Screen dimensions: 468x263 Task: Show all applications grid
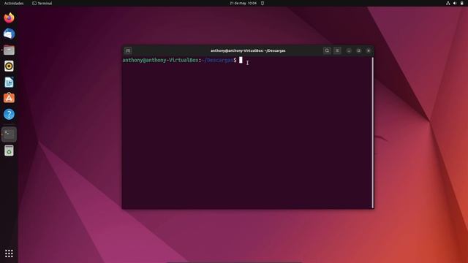point(9,254)
